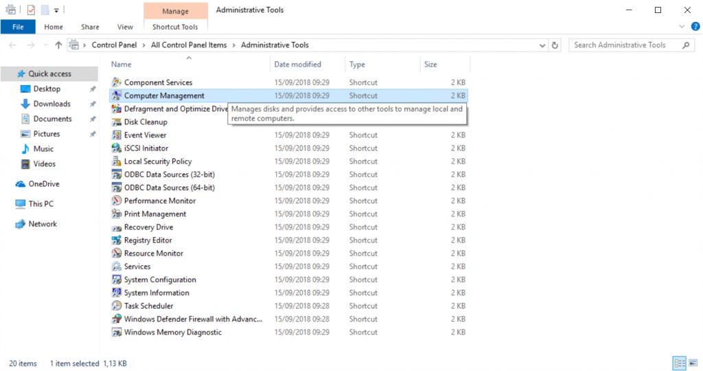Click the All Control Panel Items breadcrumb
Screen dimensions: 703x371
[189, 45]
